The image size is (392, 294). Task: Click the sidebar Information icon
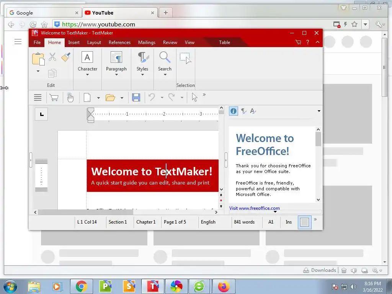[233, 111]
